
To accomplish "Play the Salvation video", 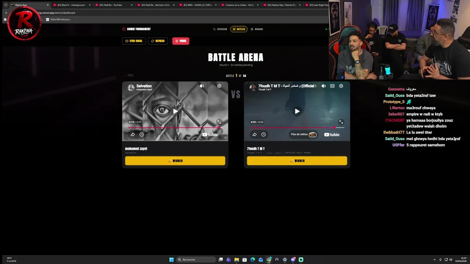I will [x=175, y=111].
